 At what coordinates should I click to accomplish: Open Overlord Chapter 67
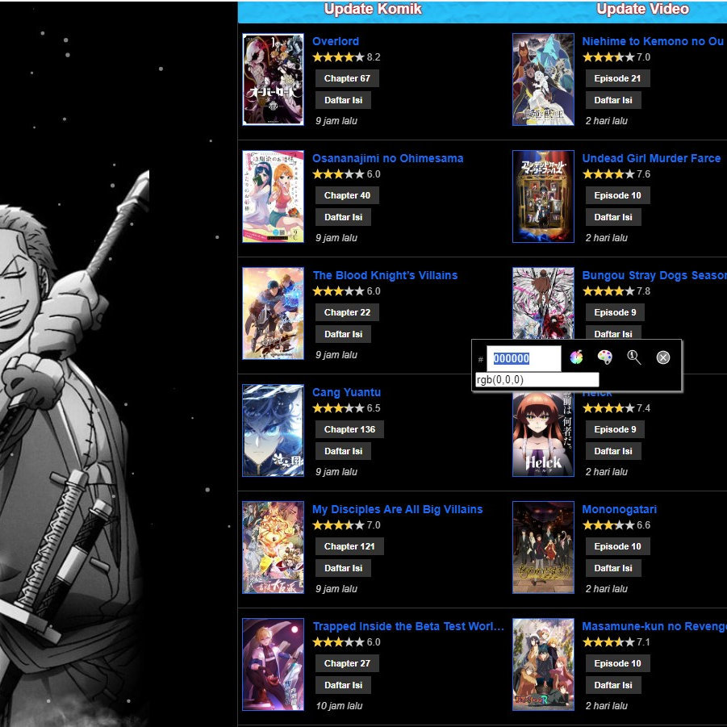coord(347,78)
